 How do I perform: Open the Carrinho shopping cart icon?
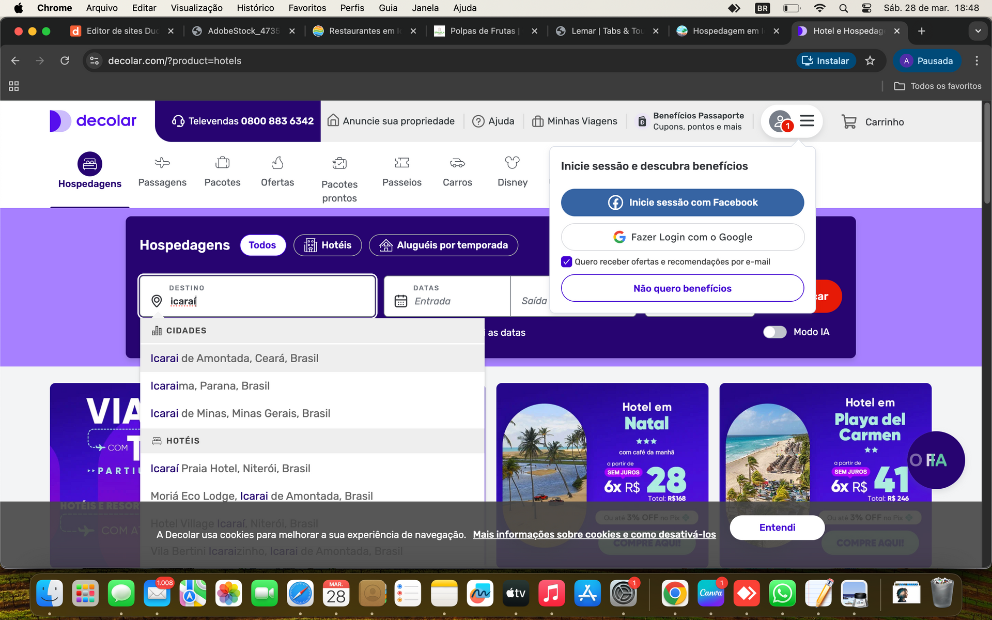(849, 121)
